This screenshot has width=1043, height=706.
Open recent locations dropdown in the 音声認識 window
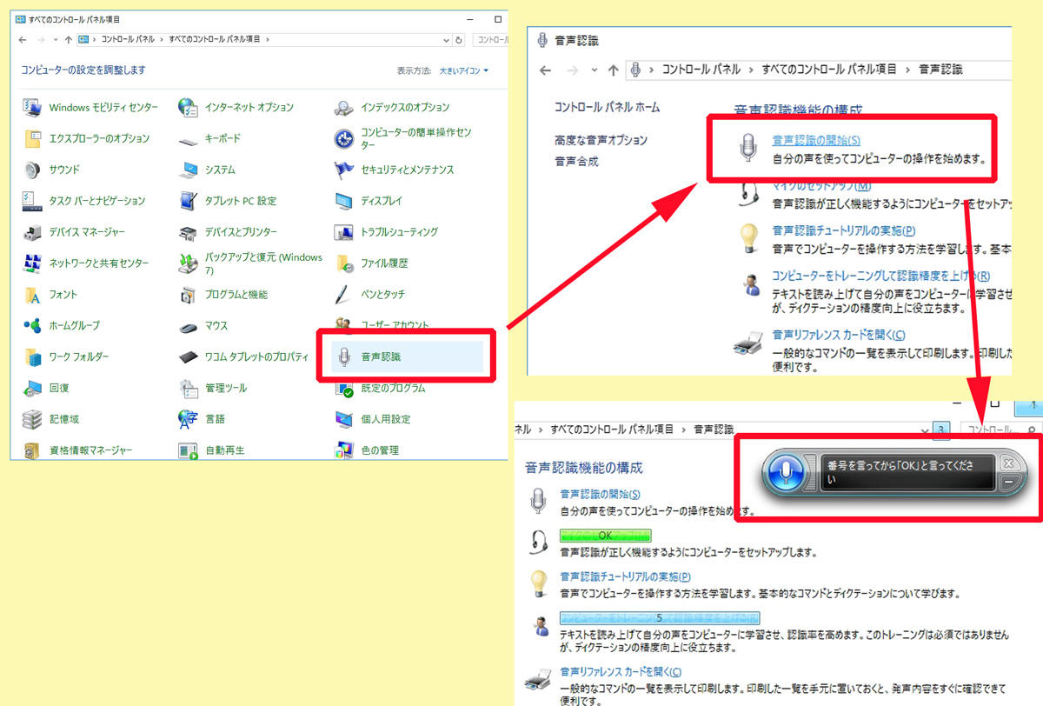595,70
